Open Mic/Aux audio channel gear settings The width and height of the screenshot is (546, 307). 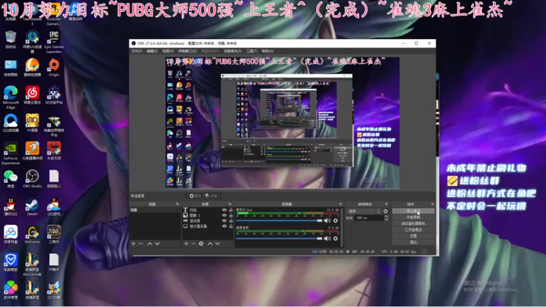(x=335, y=220)
